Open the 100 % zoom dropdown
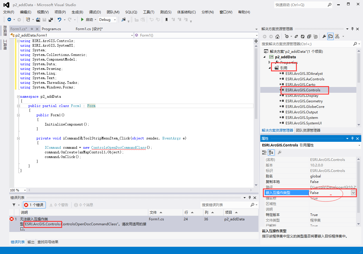 pos(25,190)
